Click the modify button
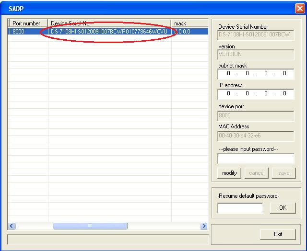The height and width of the screenshot is (251, 307). tap(229, 173)
